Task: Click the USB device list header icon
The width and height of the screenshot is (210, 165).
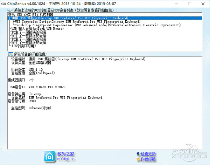Action: (x=10, y=10)
